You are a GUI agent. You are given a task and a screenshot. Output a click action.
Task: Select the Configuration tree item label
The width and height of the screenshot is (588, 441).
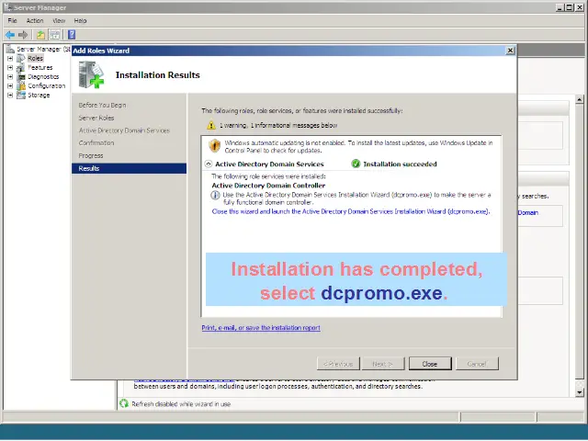(x=47, y=85)
